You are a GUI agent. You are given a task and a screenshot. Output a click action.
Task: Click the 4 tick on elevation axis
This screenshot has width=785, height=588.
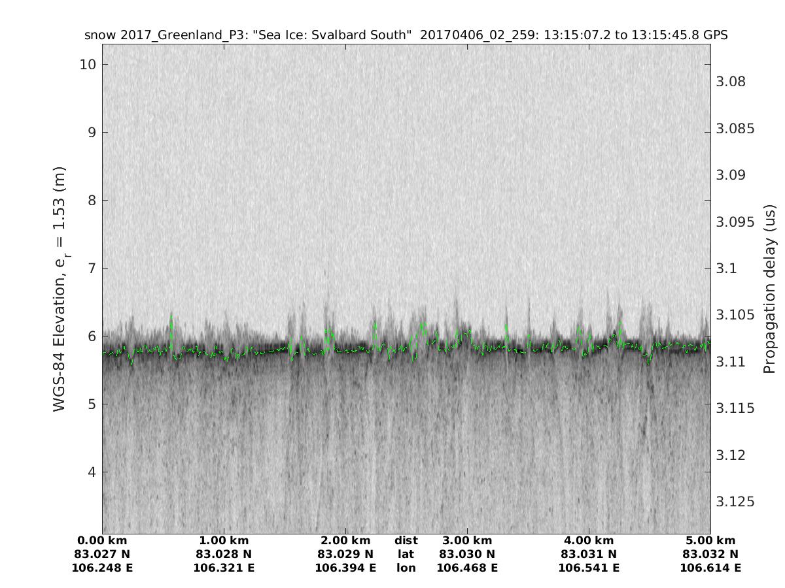(x=92, y=472)
